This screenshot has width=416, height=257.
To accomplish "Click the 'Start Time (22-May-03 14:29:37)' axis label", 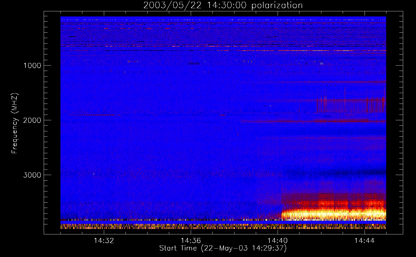I will [223, 248].
